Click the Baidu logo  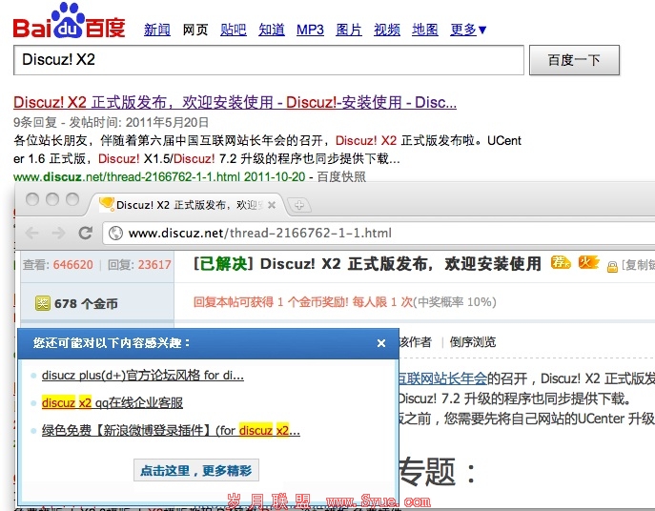point(69,21)
